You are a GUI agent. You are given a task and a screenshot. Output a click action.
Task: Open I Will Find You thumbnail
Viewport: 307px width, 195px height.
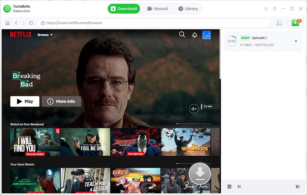(x=35, y=142)
